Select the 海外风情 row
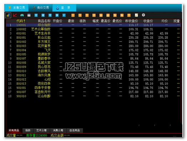This screenshot has height=141, width=187. click(93, 75)
